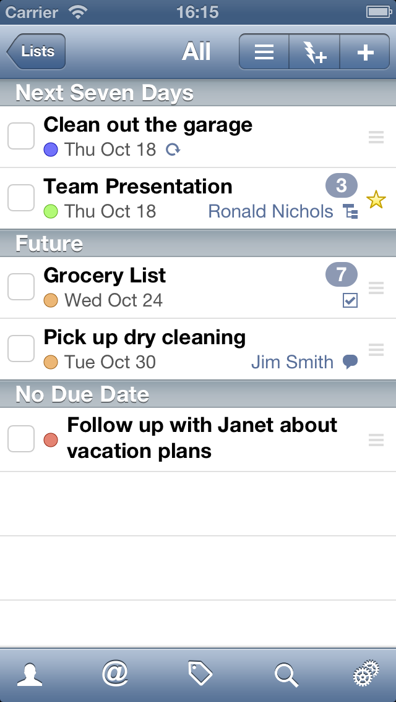Go back to Lists
Screen dimensions: 396x702
coord(36,52)
